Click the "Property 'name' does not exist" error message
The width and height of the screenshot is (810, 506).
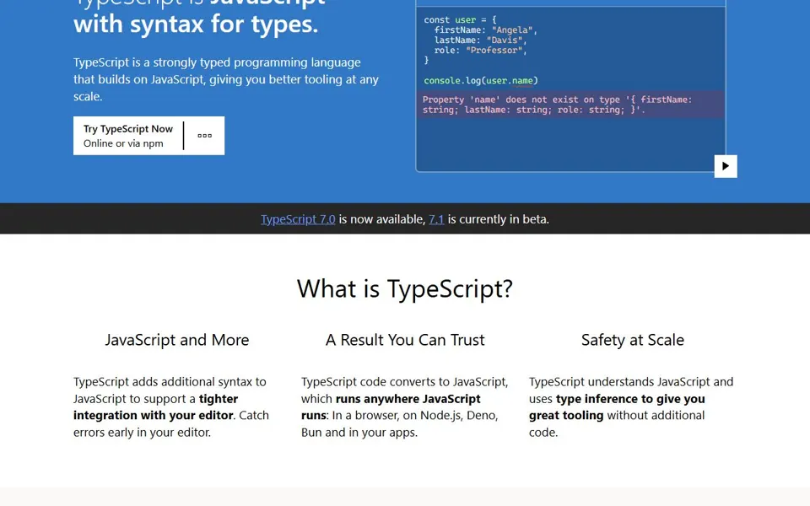pyautogui.click(x=570, y=105)
